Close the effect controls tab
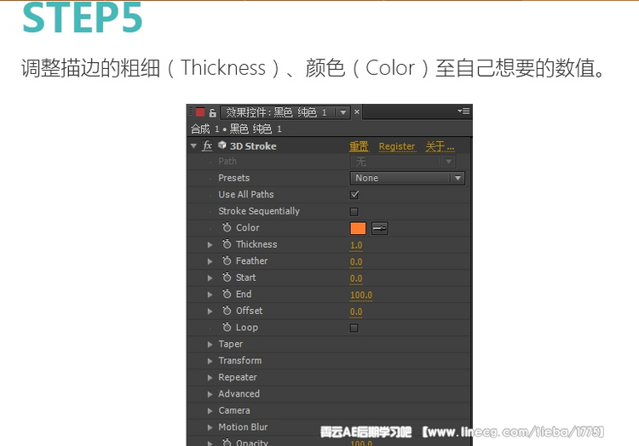This screenshot has height=446, width=639. coord(357,111)
